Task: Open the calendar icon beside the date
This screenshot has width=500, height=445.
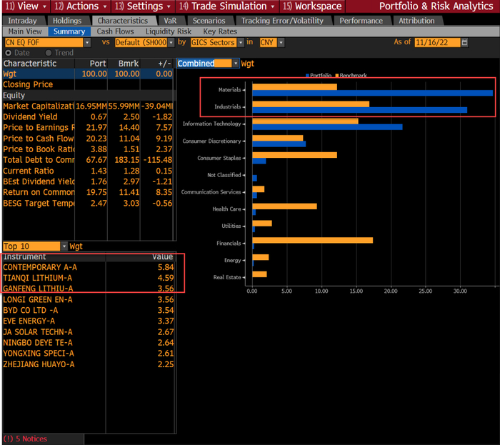Action: point(466,43)
